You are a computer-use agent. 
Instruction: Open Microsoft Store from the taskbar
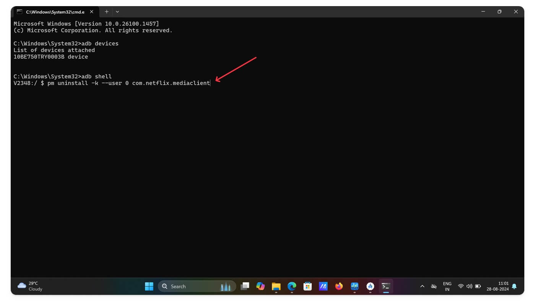[x=307, y=286]
